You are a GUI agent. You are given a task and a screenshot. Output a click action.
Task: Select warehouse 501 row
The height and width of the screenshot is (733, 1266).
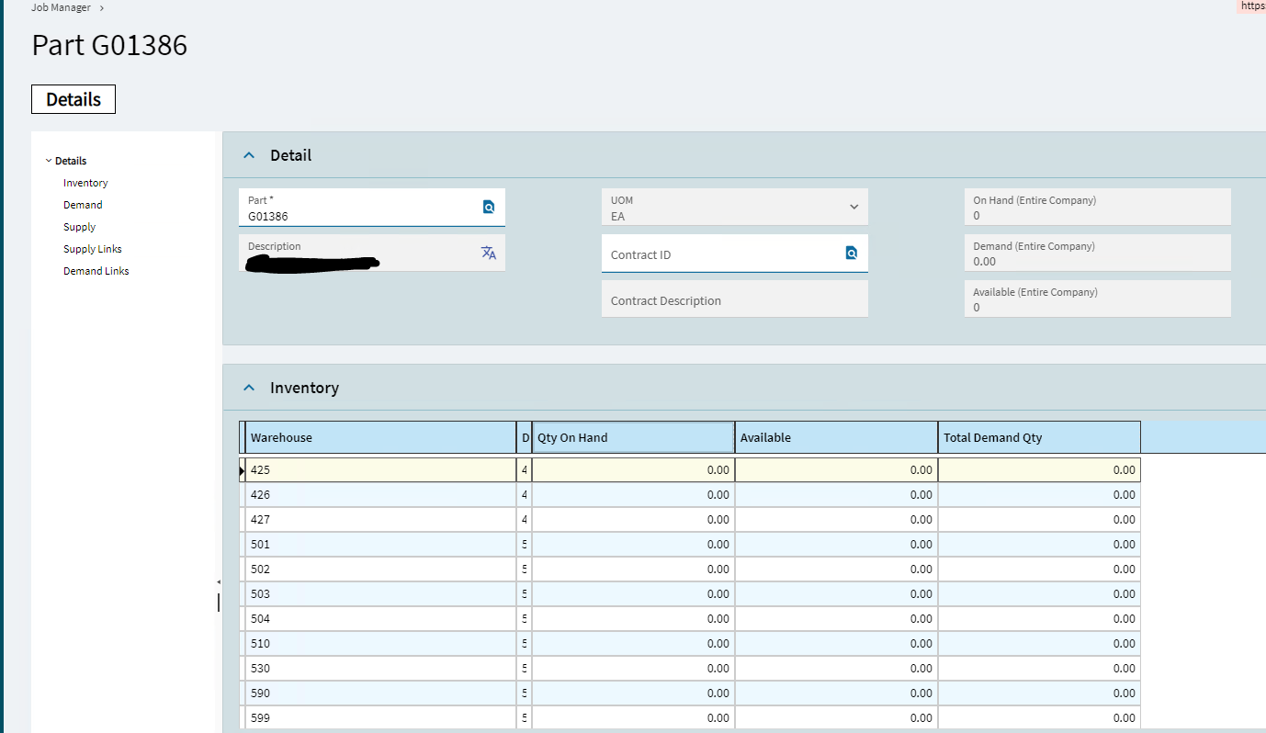380,545
